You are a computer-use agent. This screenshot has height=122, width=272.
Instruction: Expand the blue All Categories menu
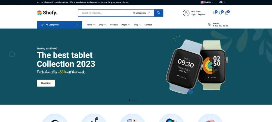(x=59, y=25)
